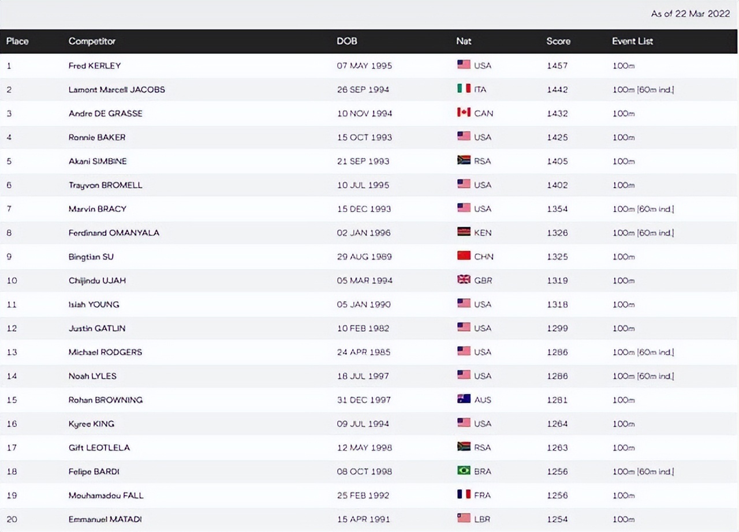Viewport: 739px width, 532px height.
Task: Open Noah LYLES competitor link
Action: coord(92,376)
